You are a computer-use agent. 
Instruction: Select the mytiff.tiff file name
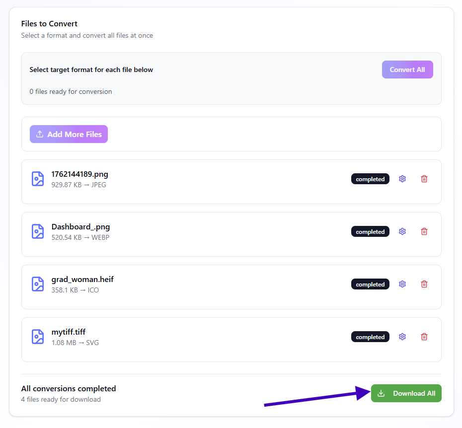coord(69,332)
